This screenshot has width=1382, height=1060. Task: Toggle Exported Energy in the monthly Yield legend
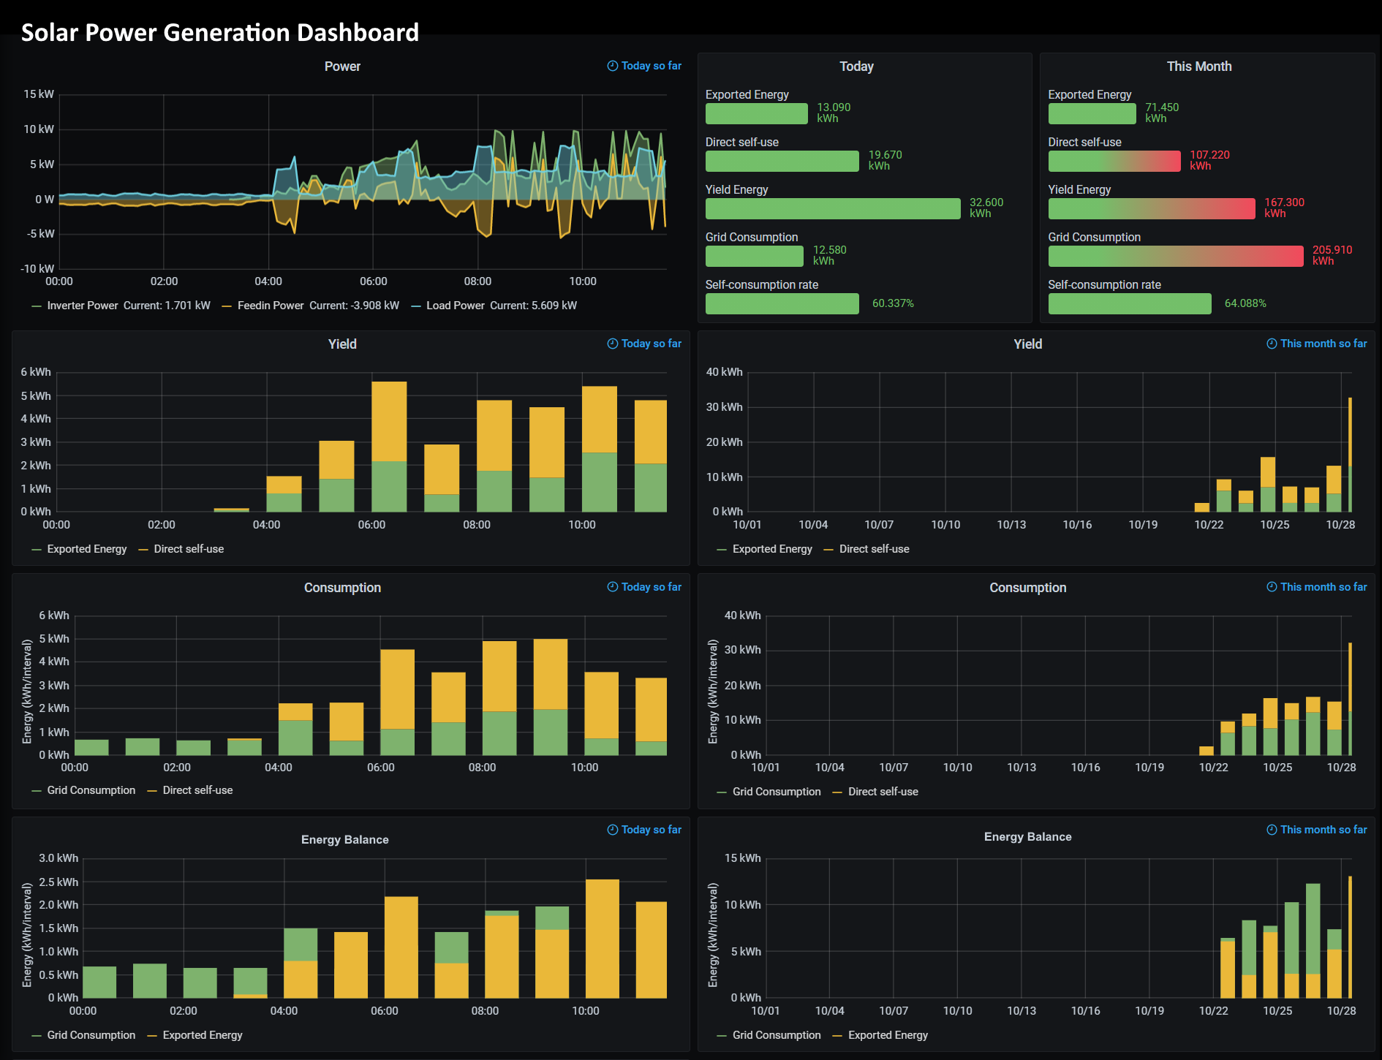pos(772,549)
